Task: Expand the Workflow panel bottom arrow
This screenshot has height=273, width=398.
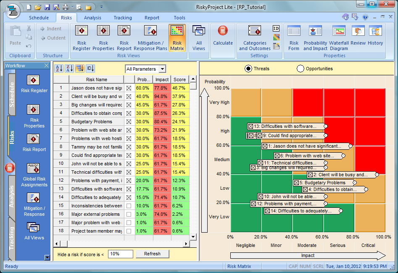Action: coord(47,257)
